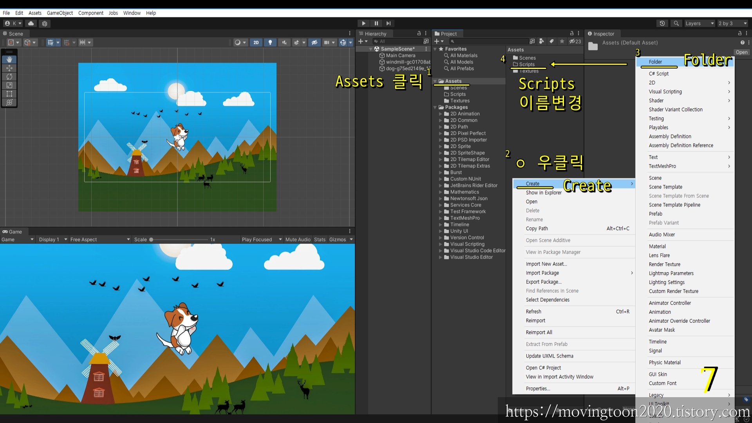Expand the 2D Animation package folder
752x423 pixels.
point(440,114)
